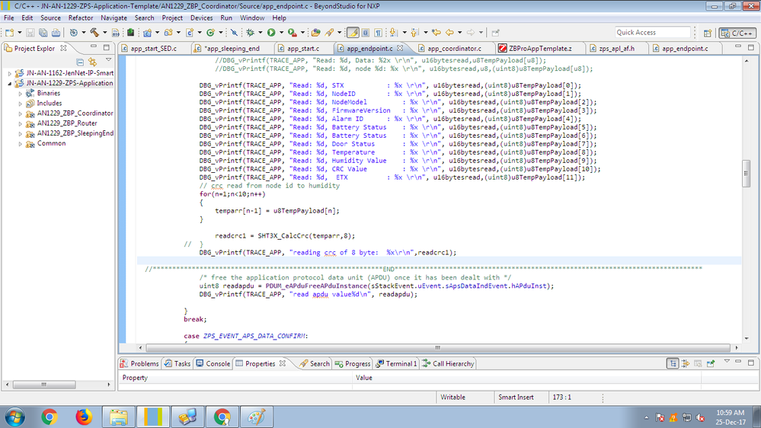
Task: Click the Print toolbar icon
Action: [x=56, y=33]
